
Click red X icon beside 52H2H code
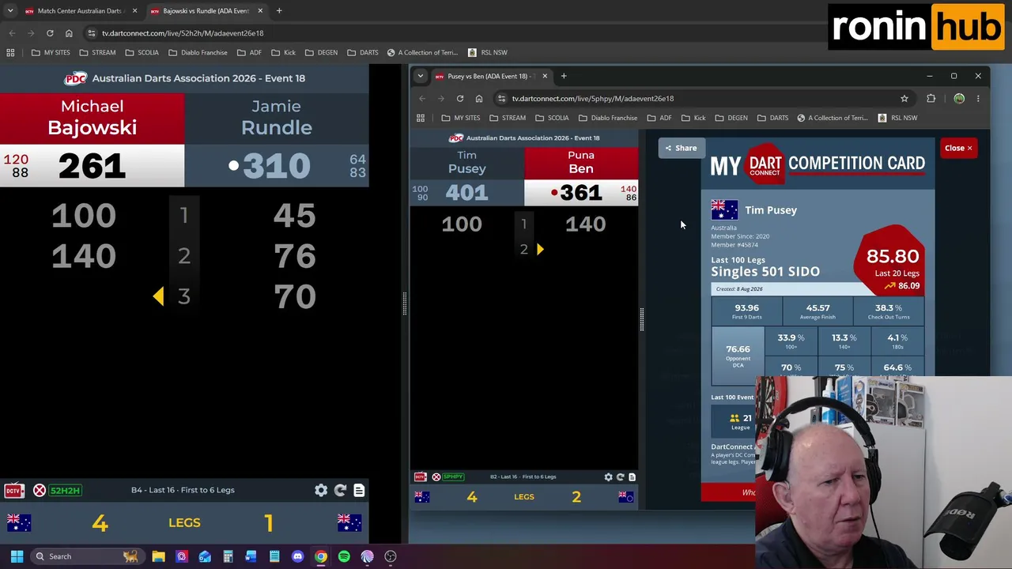(39, 490)
